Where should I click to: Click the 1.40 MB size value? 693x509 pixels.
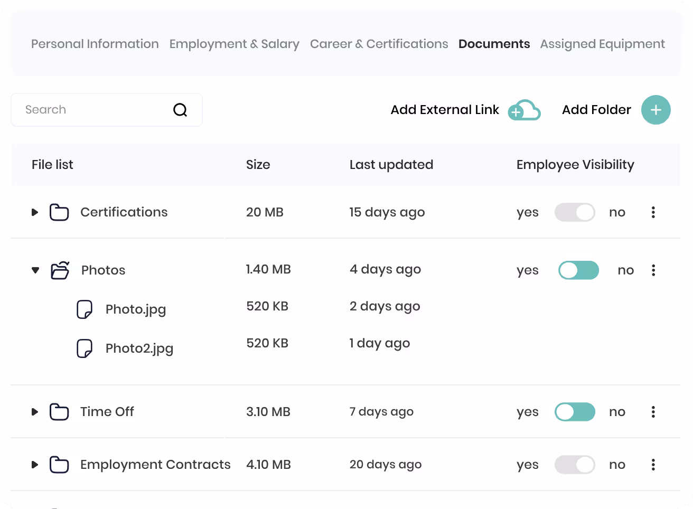268,269
